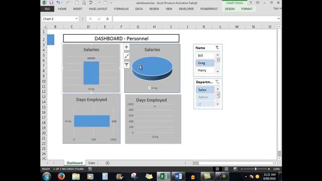Click the formula bar Cancel X icon

[x=91, y=19]
